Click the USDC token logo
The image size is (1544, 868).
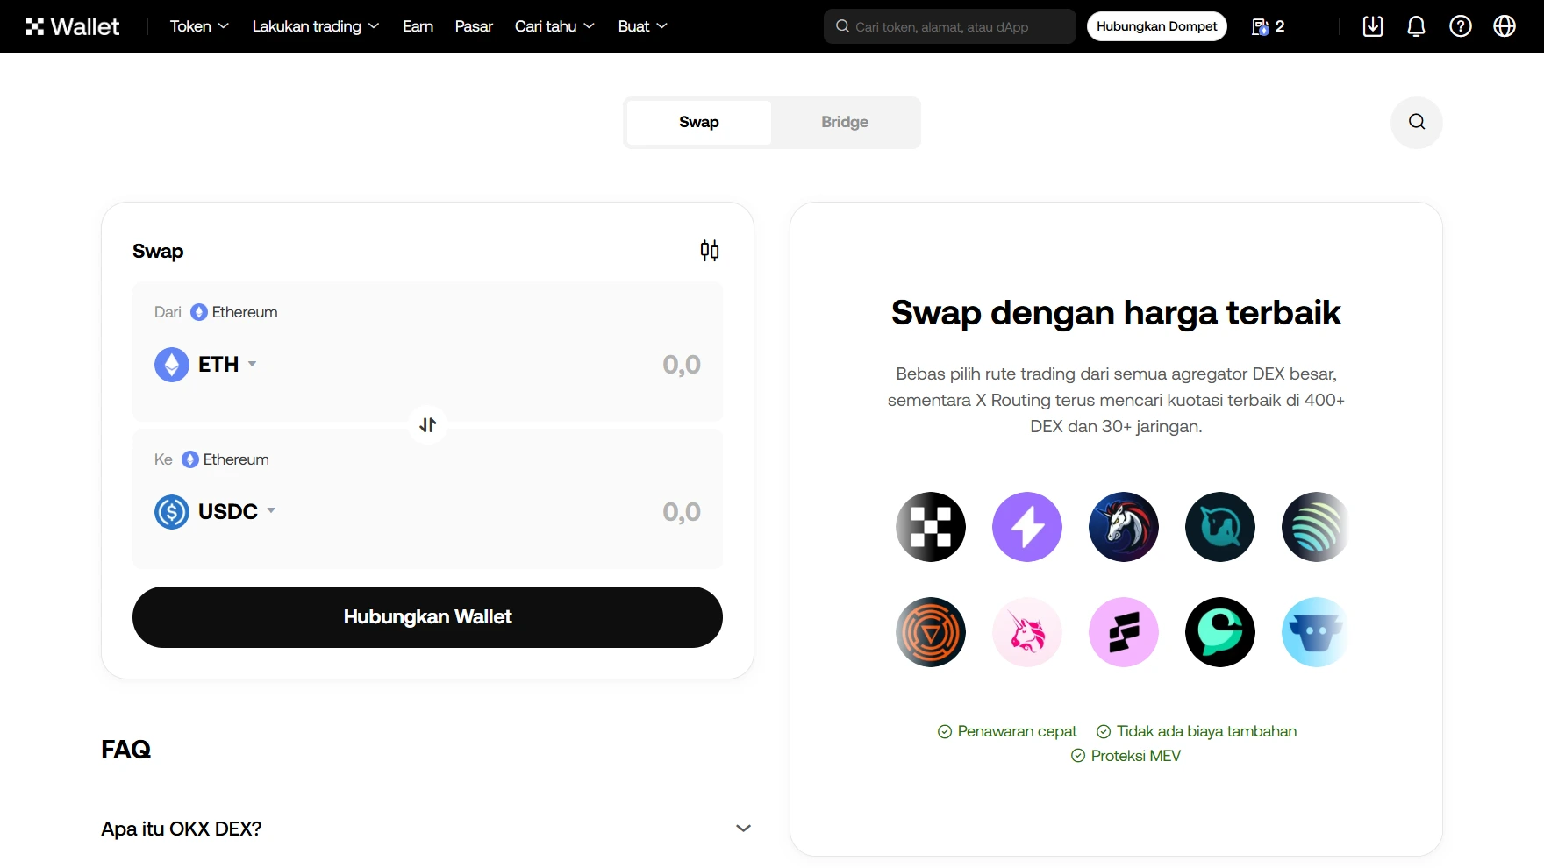[172, 512]
